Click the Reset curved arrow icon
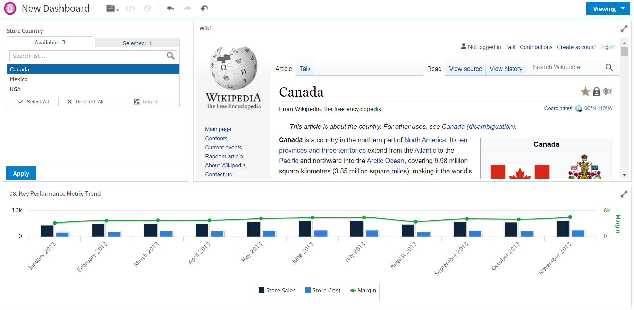 pyautogui.click(x=204, y=8)
